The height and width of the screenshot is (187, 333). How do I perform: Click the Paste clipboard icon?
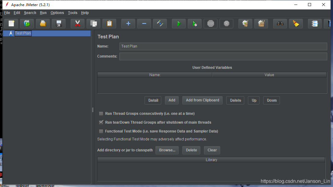(109, 23)
